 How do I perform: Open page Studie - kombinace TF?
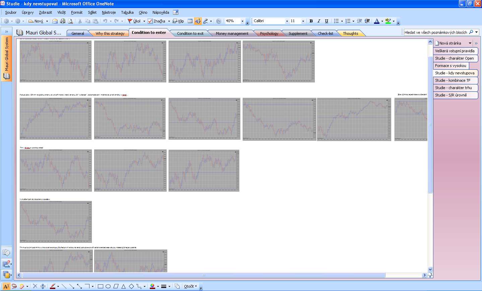(x=456, y=80)
